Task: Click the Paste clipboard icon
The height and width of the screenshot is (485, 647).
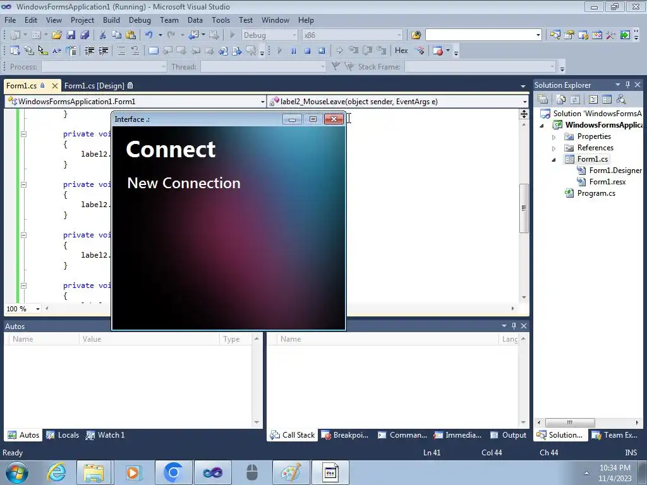Action: click(131, 35)
